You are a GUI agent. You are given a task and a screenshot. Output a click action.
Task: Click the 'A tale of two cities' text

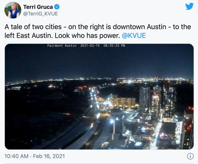pyautogui.click(x=33, y=27)
